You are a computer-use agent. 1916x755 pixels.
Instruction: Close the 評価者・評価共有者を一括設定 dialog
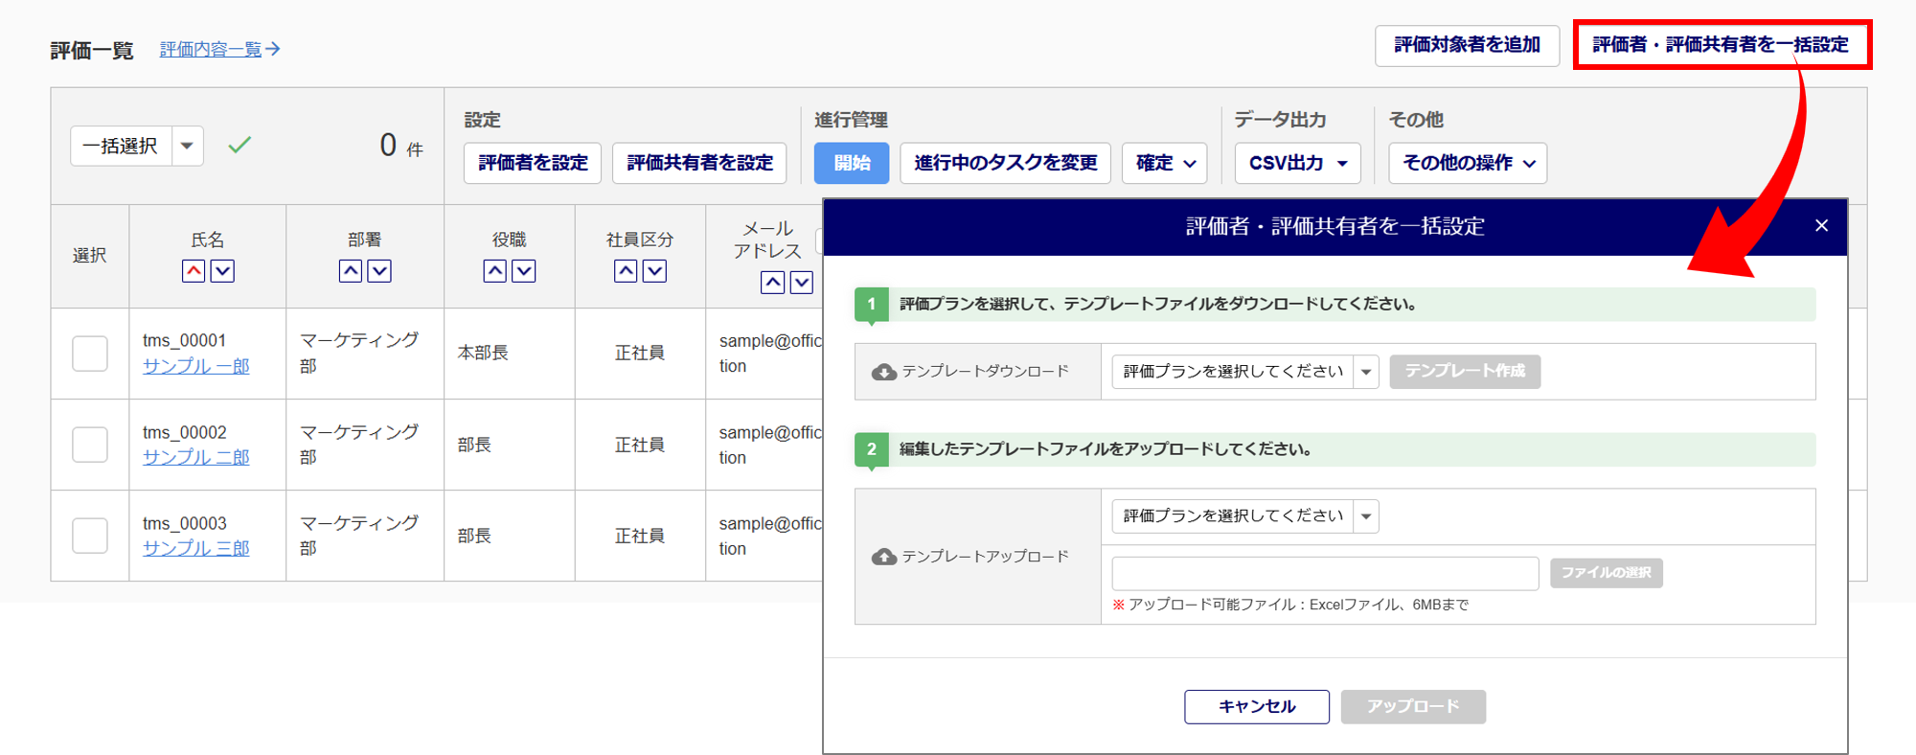[x=1821, y=226]
